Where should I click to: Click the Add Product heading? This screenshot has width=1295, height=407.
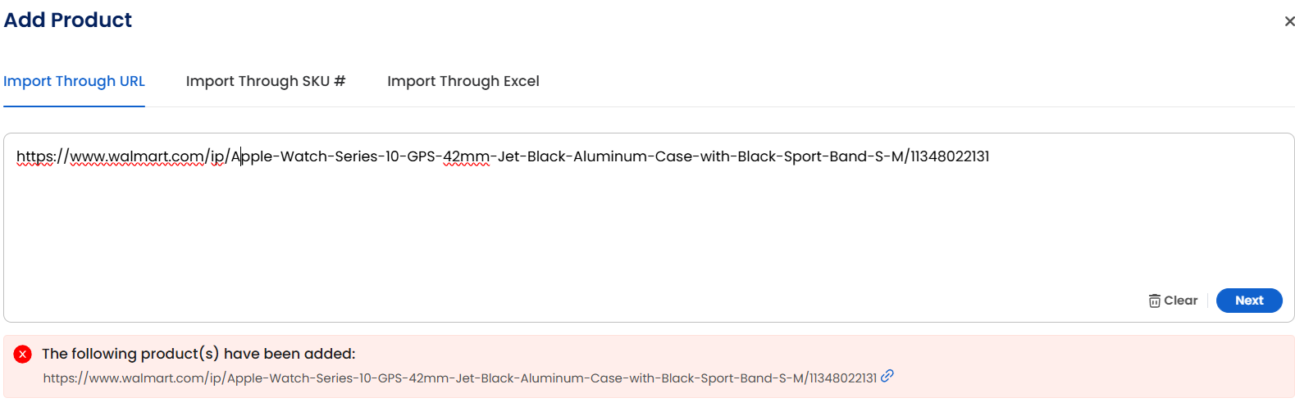pyautogui.click(x=68, y=20)
